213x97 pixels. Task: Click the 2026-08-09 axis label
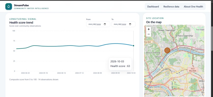[98, 73]
